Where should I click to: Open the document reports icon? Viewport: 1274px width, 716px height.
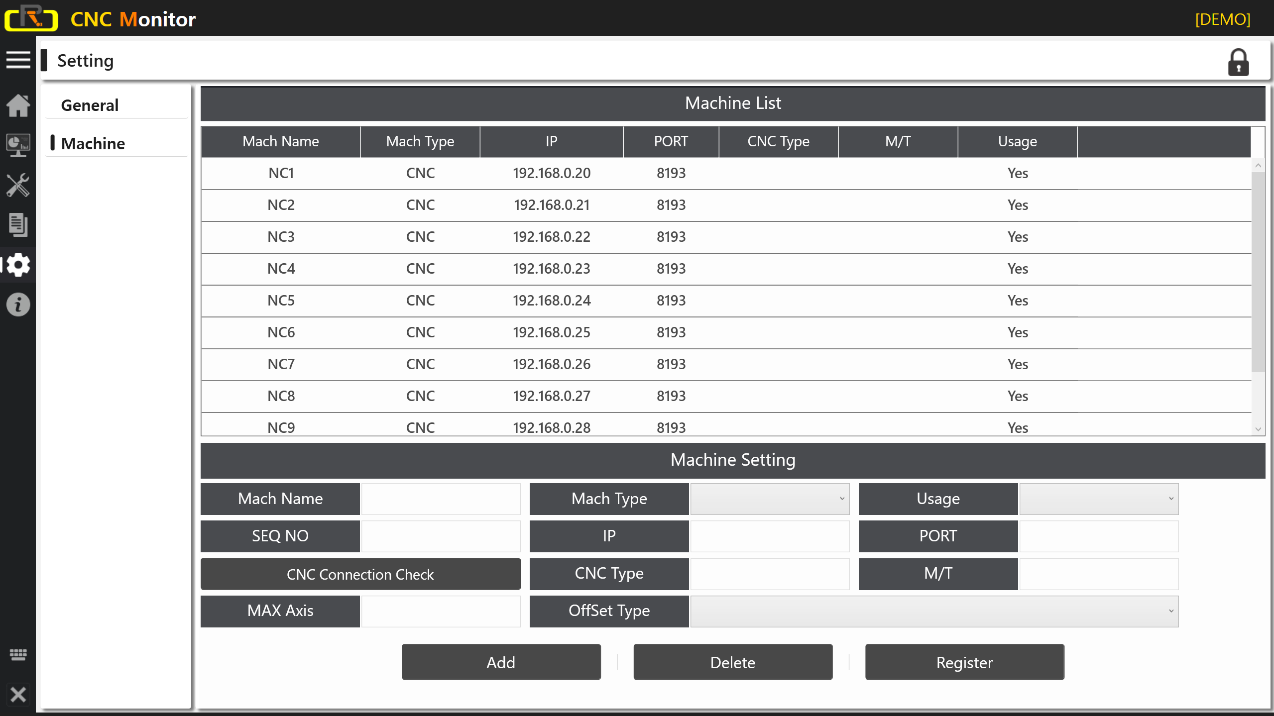click(x=18, y=225)
